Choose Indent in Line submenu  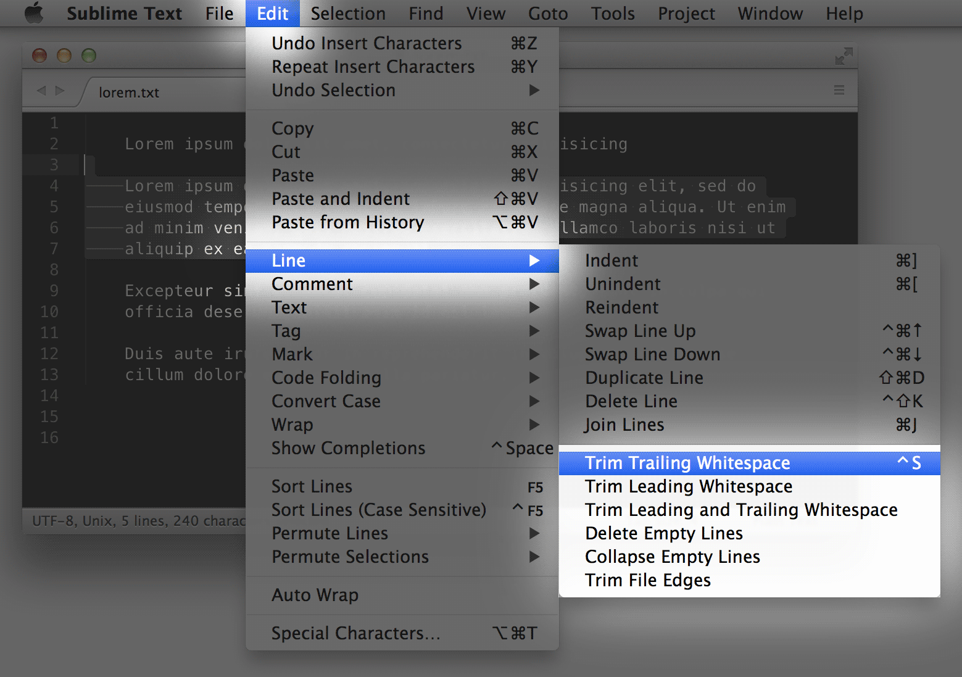750,260
